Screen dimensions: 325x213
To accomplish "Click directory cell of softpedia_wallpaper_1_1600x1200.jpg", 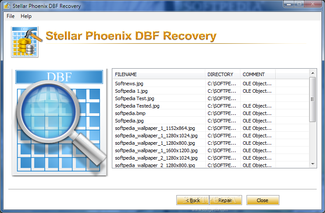I will coord(222,150).
